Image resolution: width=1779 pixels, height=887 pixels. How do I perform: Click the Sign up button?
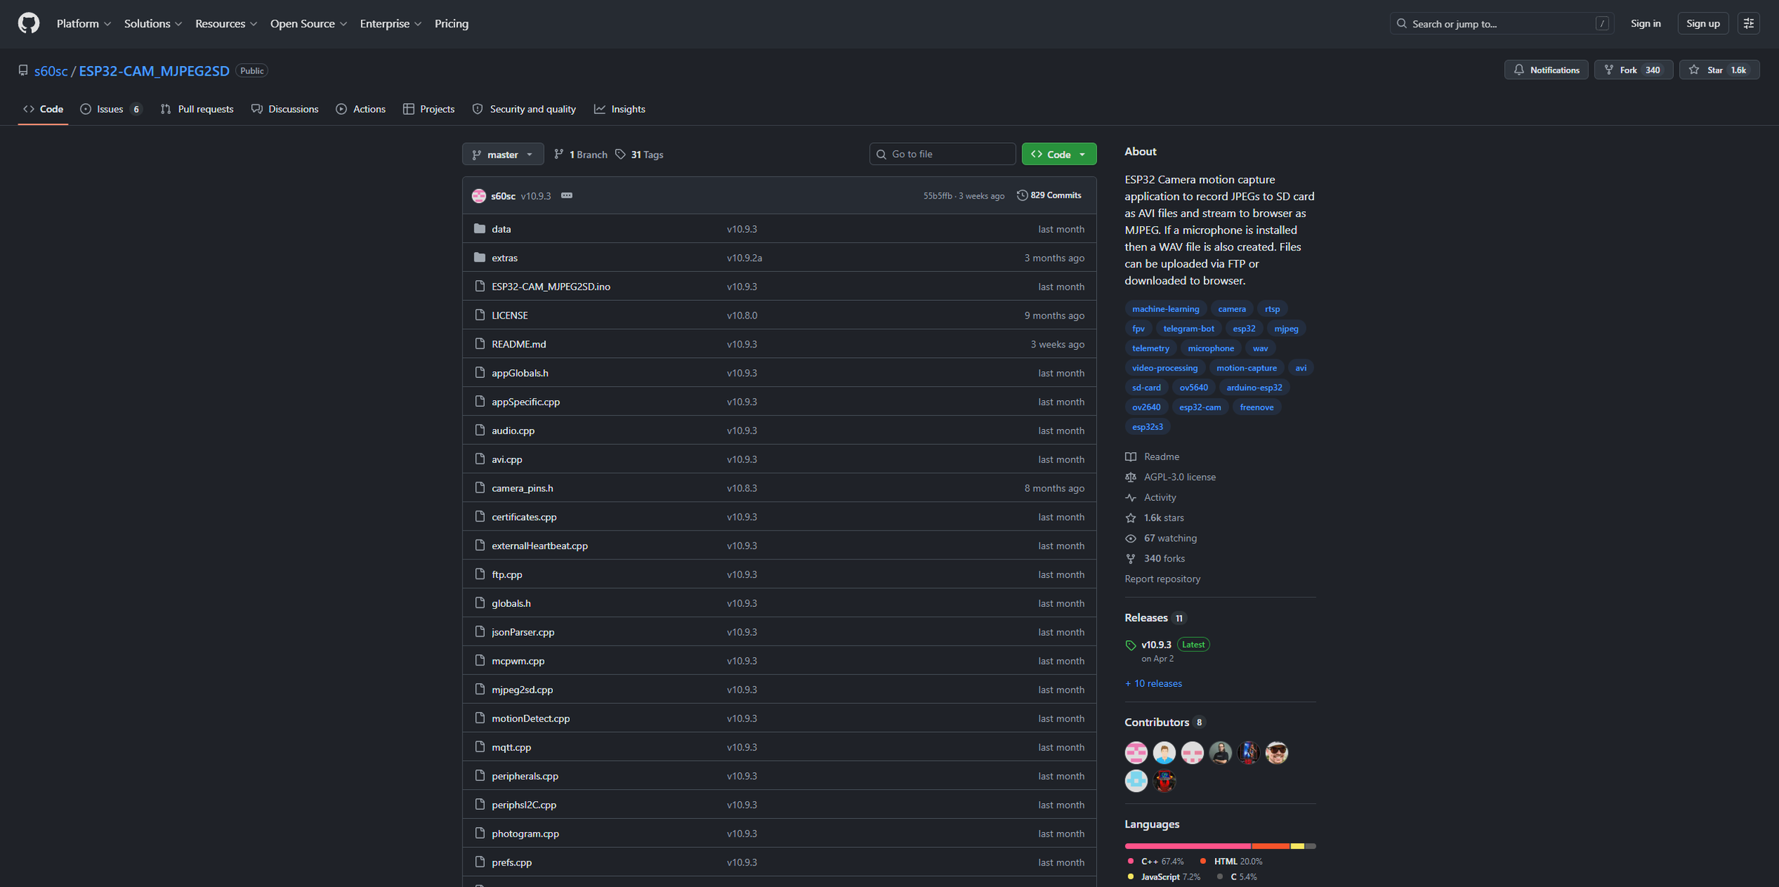[1703, 24]
